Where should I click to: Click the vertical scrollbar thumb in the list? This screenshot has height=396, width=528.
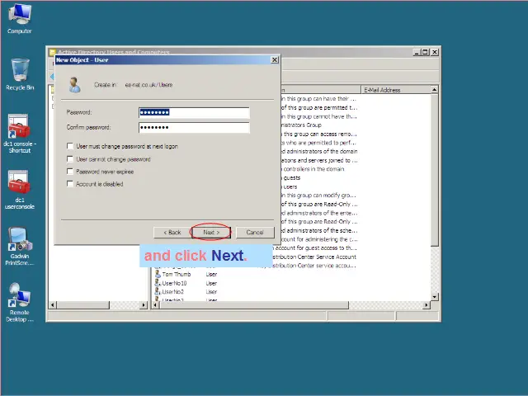(435, 170)
